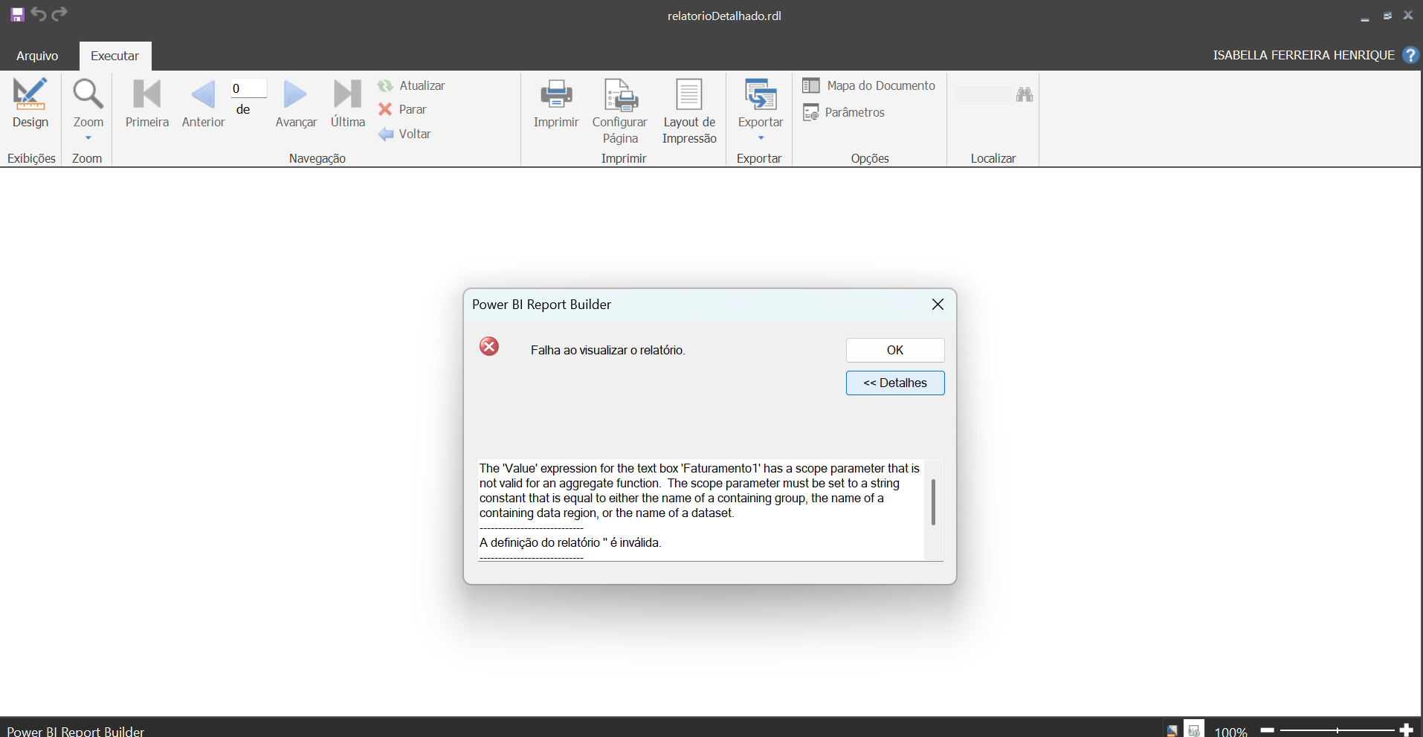
Task: Switch to Design view
Action: coord(30,103)
